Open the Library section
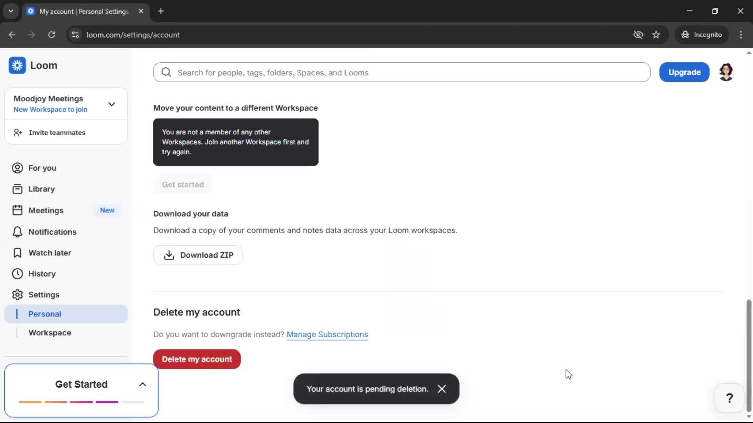 [41, 189]
